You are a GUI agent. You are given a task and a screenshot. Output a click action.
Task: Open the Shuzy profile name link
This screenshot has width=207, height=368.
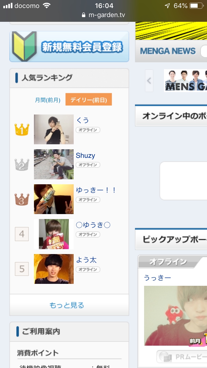(86, 156)
